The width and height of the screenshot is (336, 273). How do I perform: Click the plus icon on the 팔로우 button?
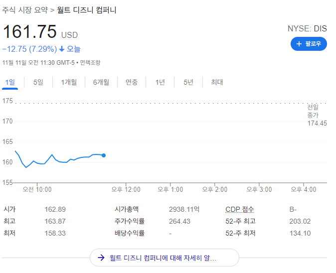[299, 44]
